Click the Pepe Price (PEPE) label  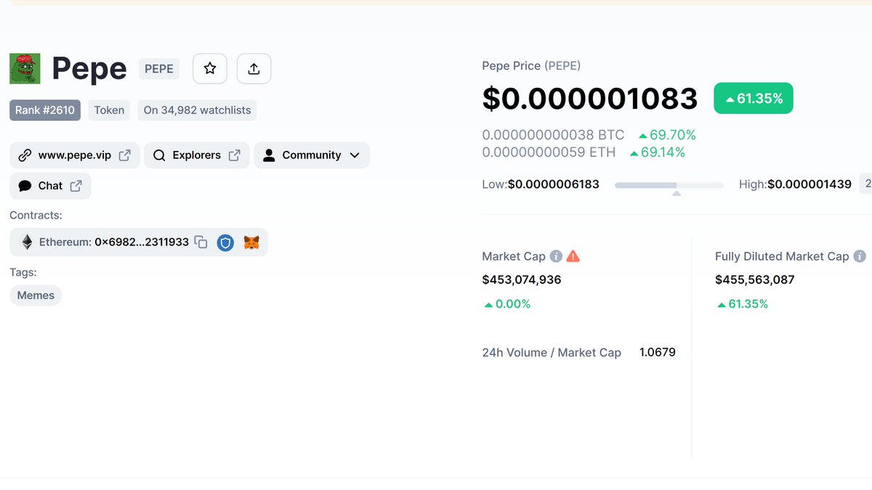click(x=531, y=66)
